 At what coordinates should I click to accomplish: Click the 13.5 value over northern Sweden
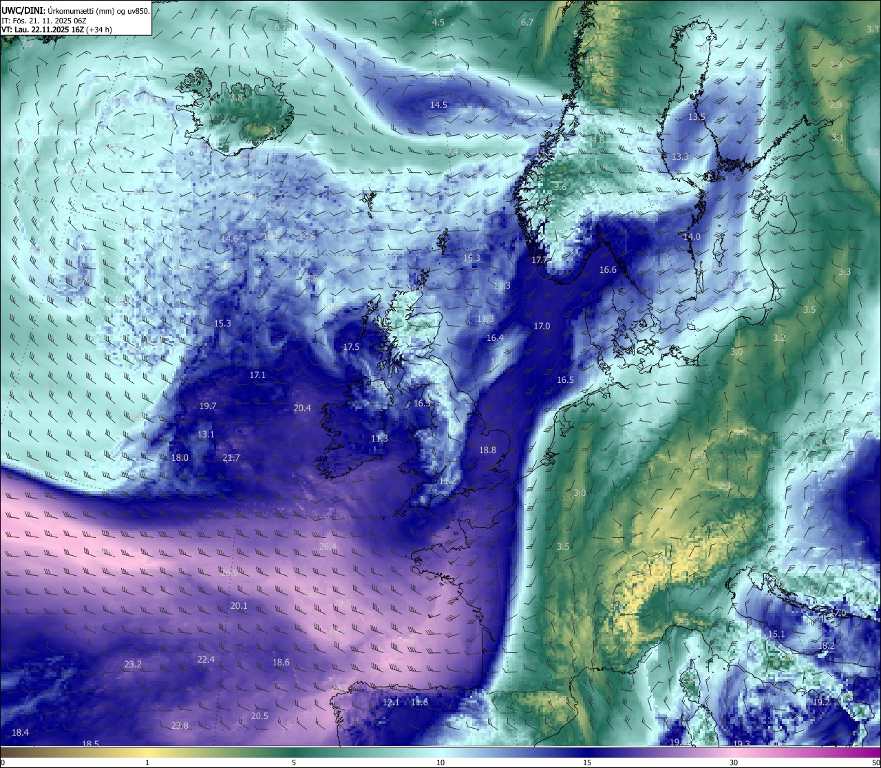tap(697, 117)
